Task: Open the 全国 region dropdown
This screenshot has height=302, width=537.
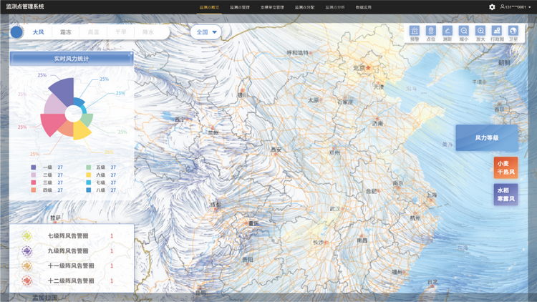Action: [205, 32]
